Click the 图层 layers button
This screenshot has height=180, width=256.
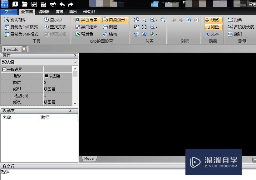pos(111,27)
